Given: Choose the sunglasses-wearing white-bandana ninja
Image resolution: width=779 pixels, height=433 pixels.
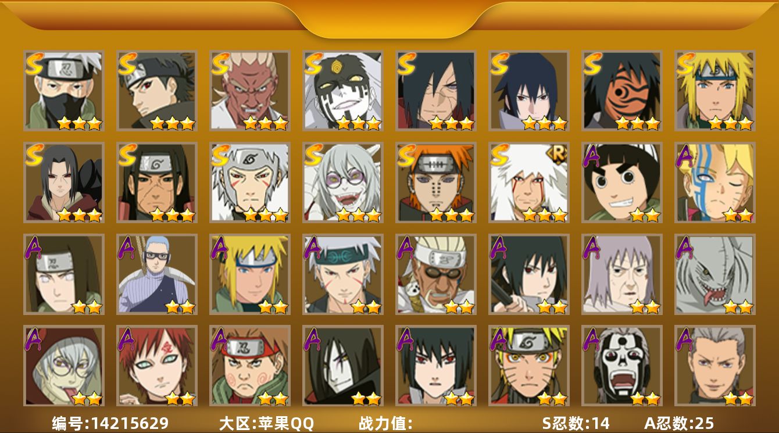Looking at the screenshot, I should click(435, 274).
